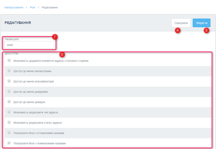
Task: Focus the Назва ролі input field
Action: pos(29,45)
